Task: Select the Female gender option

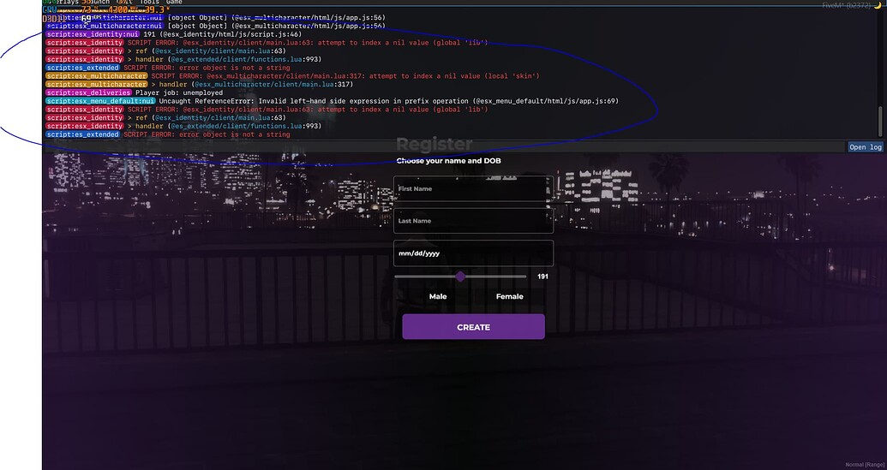Action: 510,296
